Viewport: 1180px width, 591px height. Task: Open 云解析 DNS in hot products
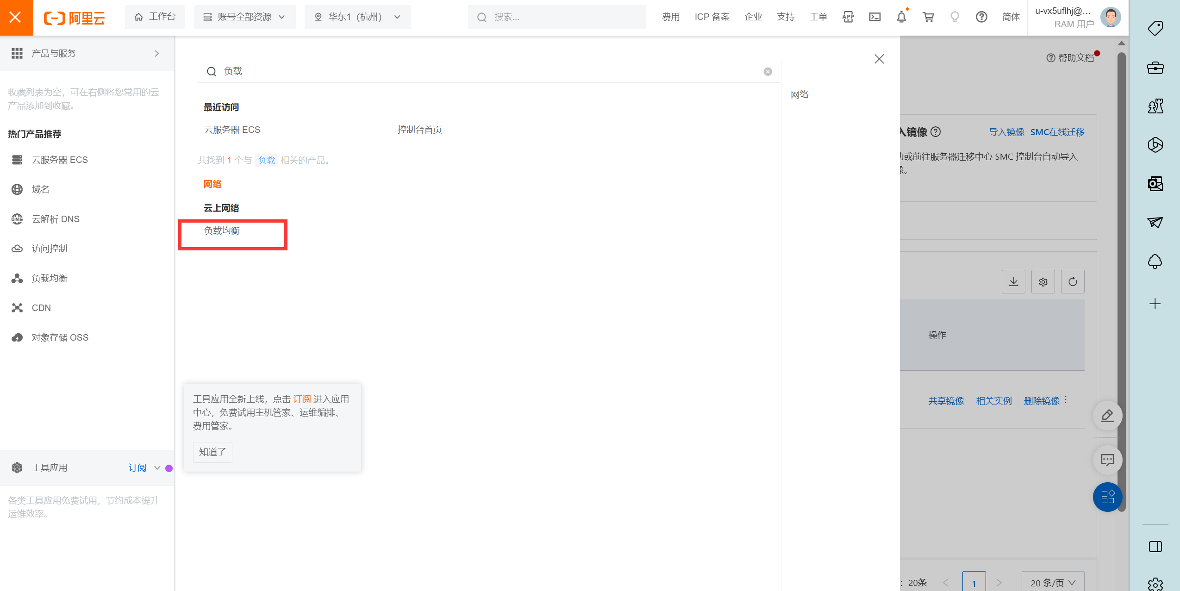pyautogui.click(x=56, y=219)
